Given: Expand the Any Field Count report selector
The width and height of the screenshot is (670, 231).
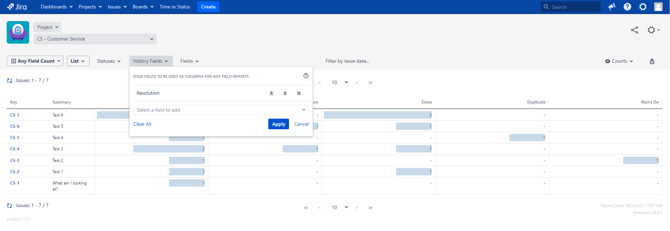Looking at the screenshot, I should tap(35, 61).
